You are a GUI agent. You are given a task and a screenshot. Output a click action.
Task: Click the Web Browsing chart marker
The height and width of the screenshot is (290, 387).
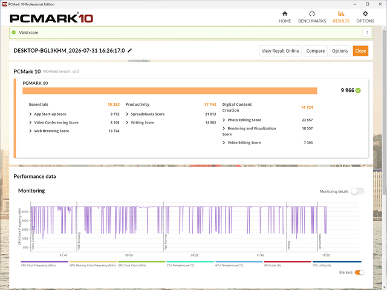pos(79,241)
